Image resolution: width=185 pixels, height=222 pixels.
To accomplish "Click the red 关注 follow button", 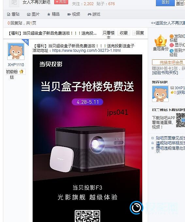I will pyautogui.click(x=61, y=2).
